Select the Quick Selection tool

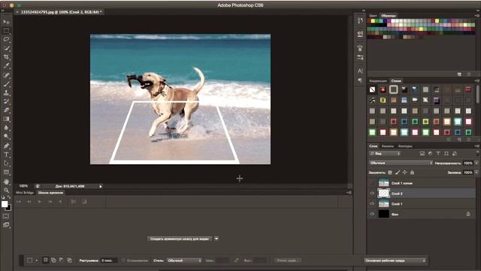tap(6, 48)
